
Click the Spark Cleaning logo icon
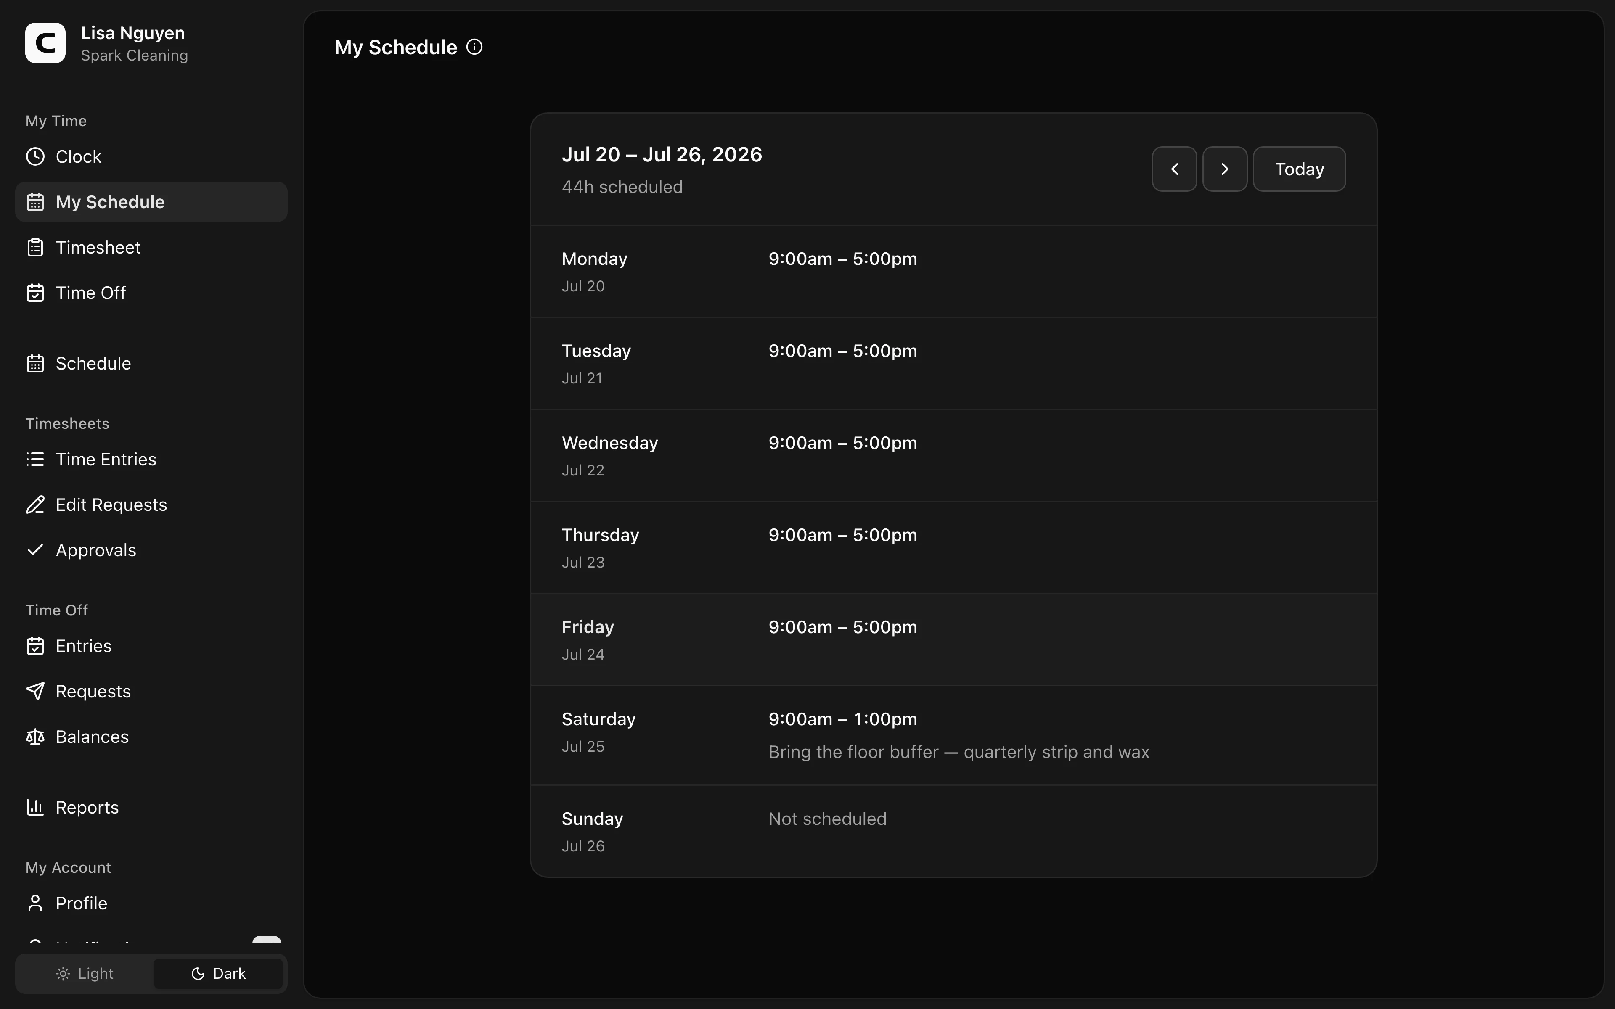tap(45, 43)
